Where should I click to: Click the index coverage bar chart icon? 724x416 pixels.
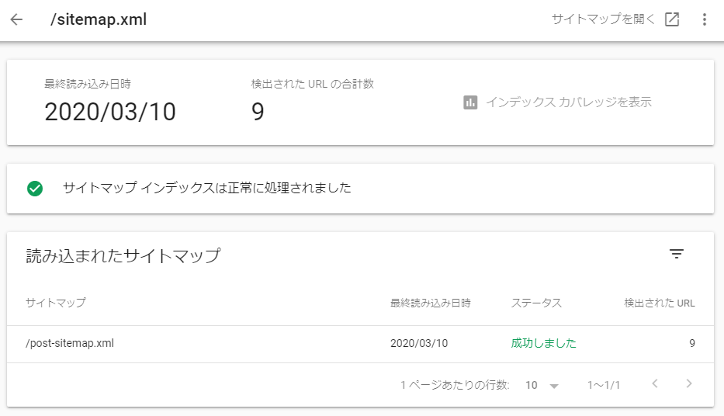point(470,102)
